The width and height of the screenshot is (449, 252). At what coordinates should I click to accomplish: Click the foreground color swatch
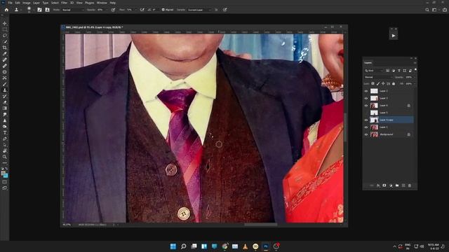pyautogui.click(x=3, y=173)
